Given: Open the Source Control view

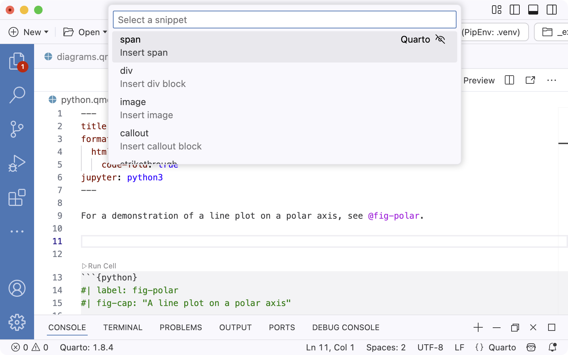Looking at the screenshot, I should point(17,129).
